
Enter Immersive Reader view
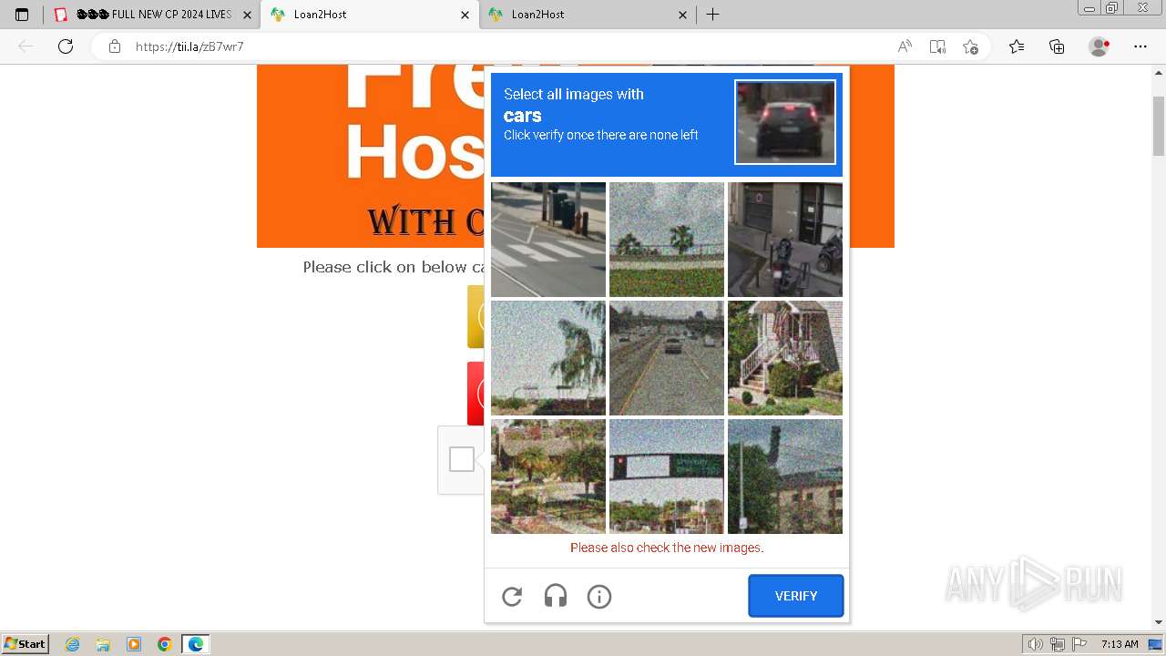click(x=937, y=46)
